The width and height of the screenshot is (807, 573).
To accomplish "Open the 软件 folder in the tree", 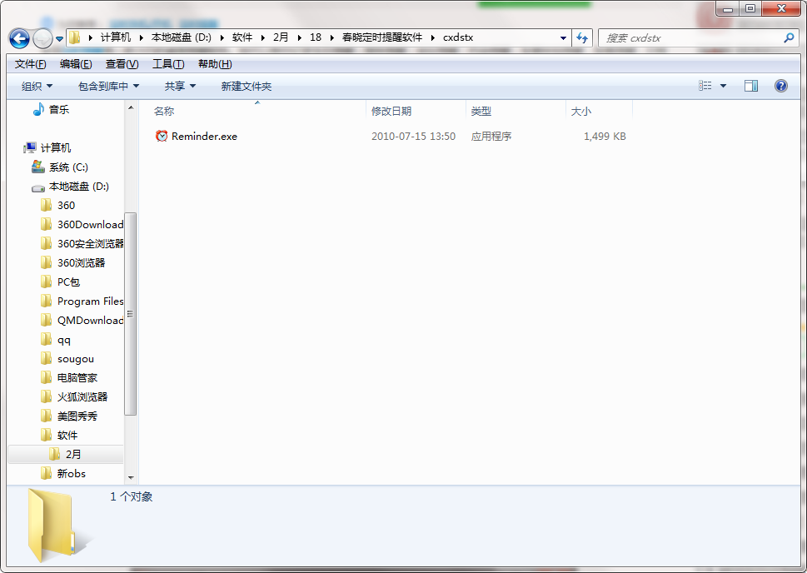I will (67, 435).
